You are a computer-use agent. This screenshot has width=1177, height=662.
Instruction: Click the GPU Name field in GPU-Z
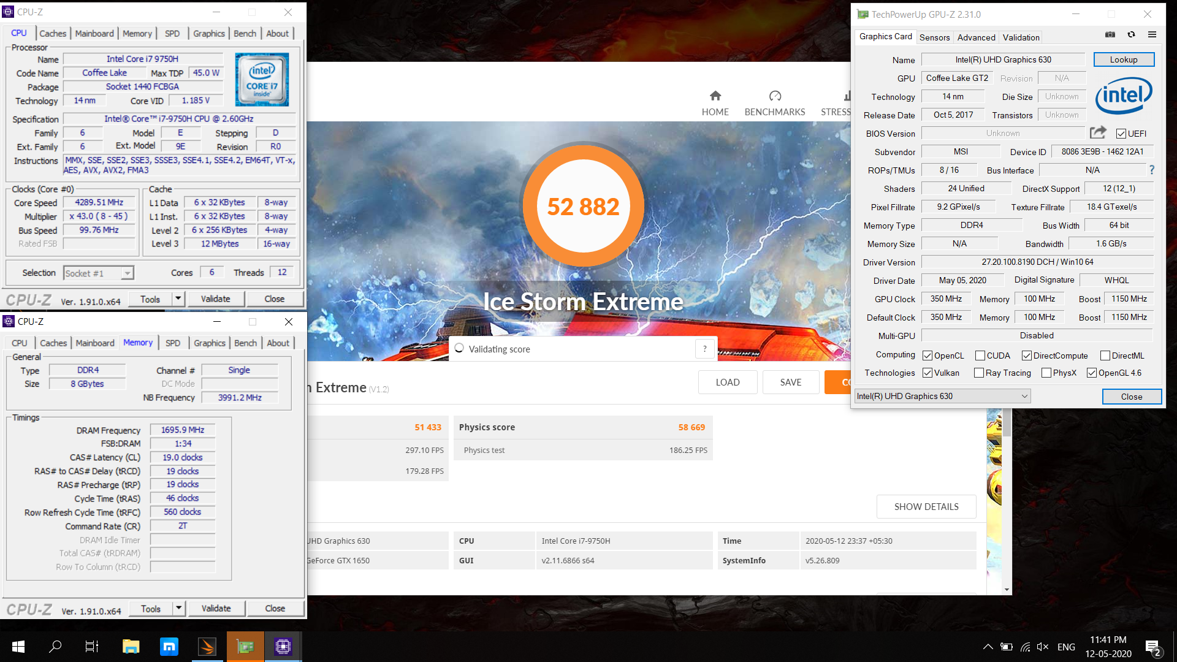(1003, 59)
